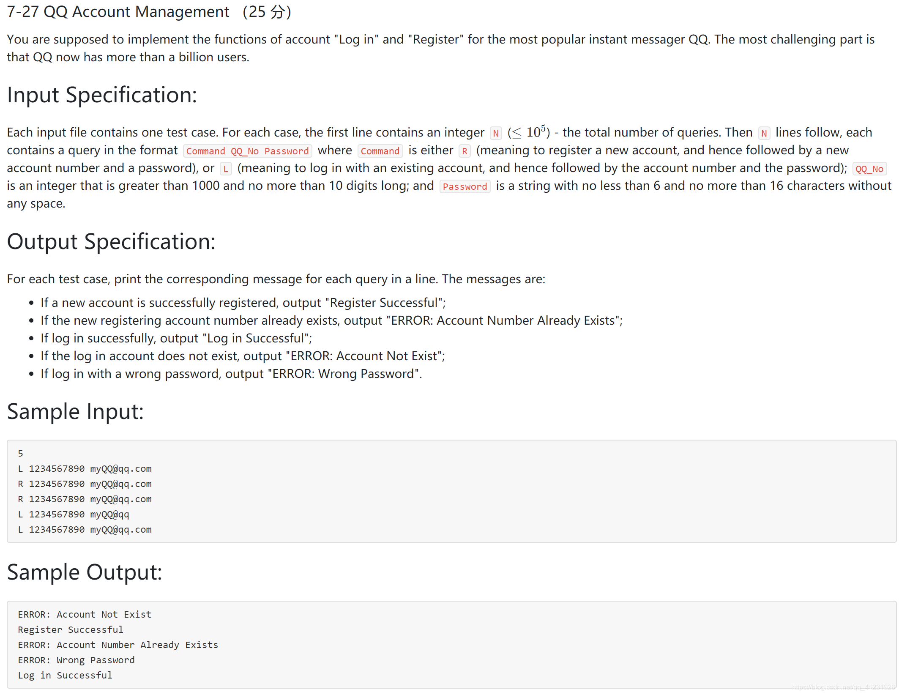The height and width of the screenshot is (695, 899).
Task: Click the sample input line "5"
Action: click(x=20, y=453)
